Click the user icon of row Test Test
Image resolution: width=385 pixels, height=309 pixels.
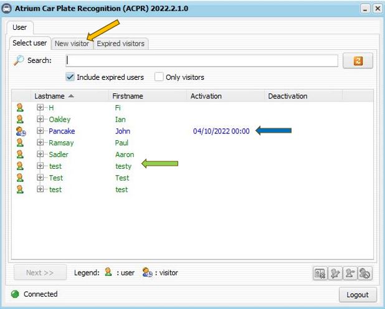point(20,178)
